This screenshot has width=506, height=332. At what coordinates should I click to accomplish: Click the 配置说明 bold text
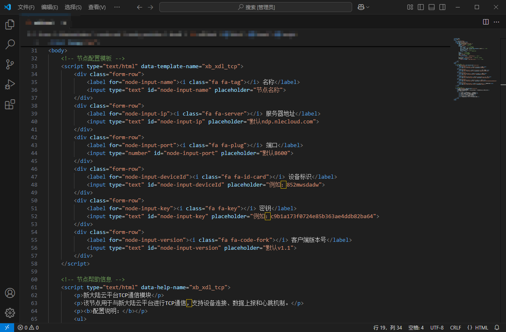[107, 311]
